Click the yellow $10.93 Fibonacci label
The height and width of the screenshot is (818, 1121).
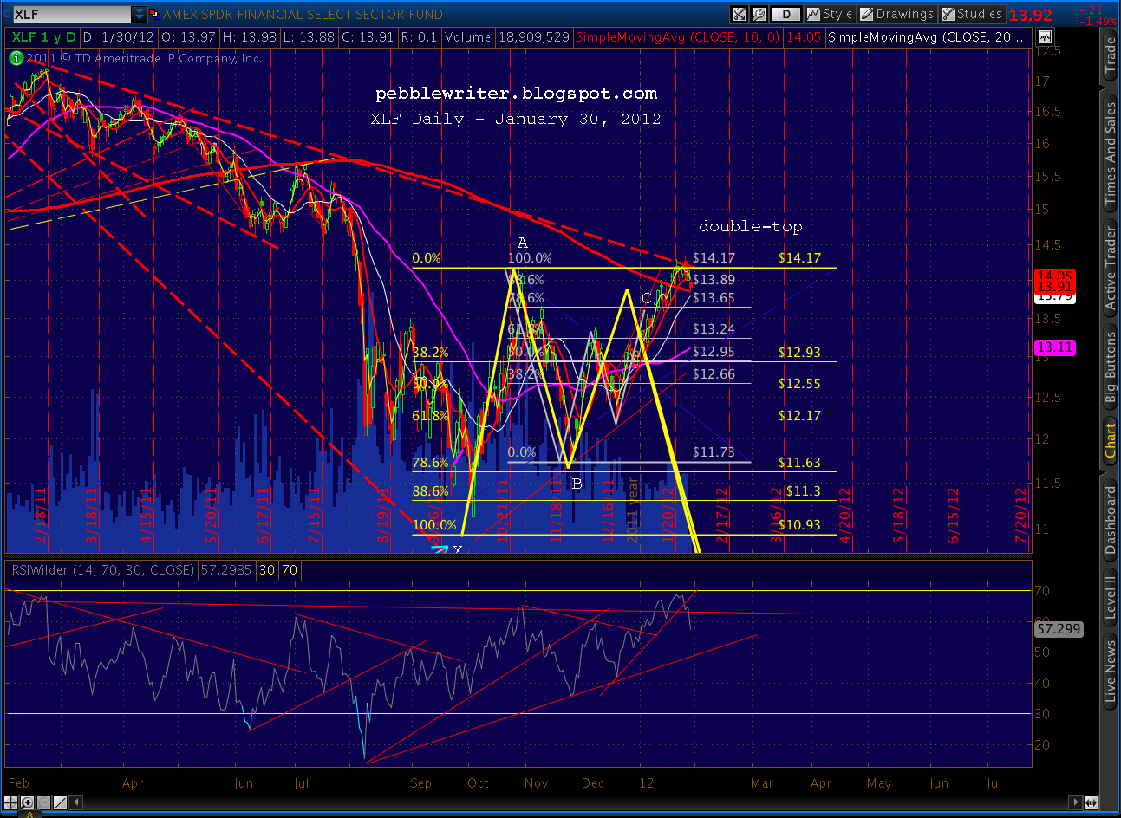coord(799,525)
